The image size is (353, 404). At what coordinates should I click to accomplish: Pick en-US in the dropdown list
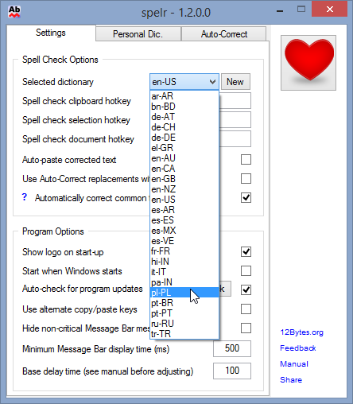[x=184, y=200]
